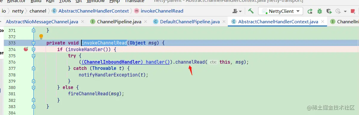Click the method icon before the invokeChannelRead breadcrumb

(x=137, y=11)
